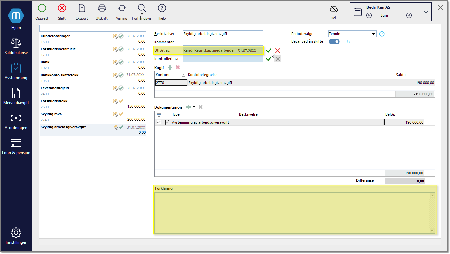Click the Utført av field
The width and height of the screenshot is (450, 254).
tap(223, 51)
